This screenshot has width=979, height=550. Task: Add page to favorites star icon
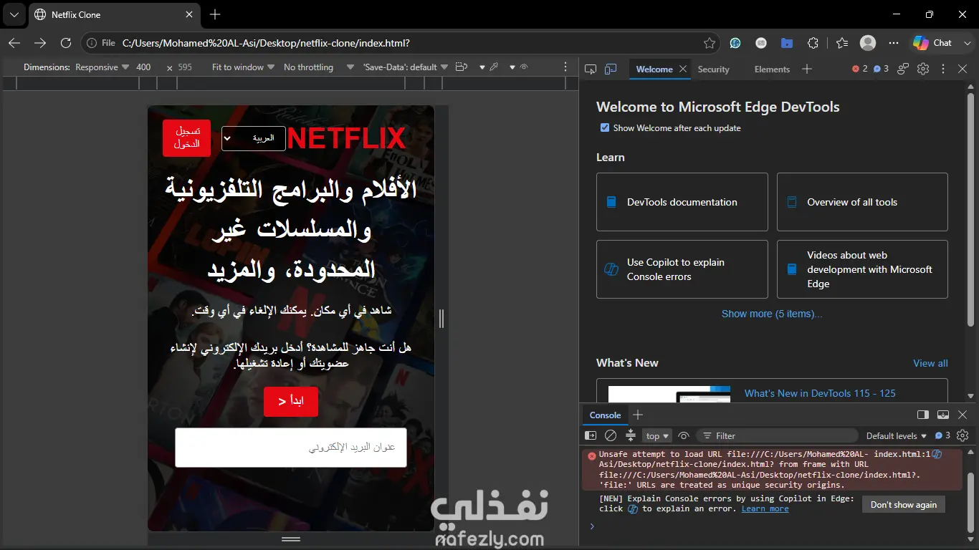point(710,43)
